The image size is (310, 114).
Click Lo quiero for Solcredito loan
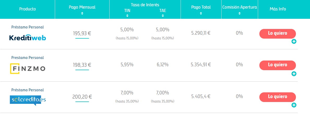[278, 97]
